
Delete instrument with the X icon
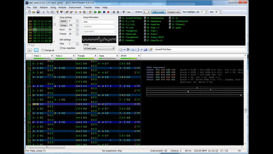pyautogui.click(x=128, y=50)
